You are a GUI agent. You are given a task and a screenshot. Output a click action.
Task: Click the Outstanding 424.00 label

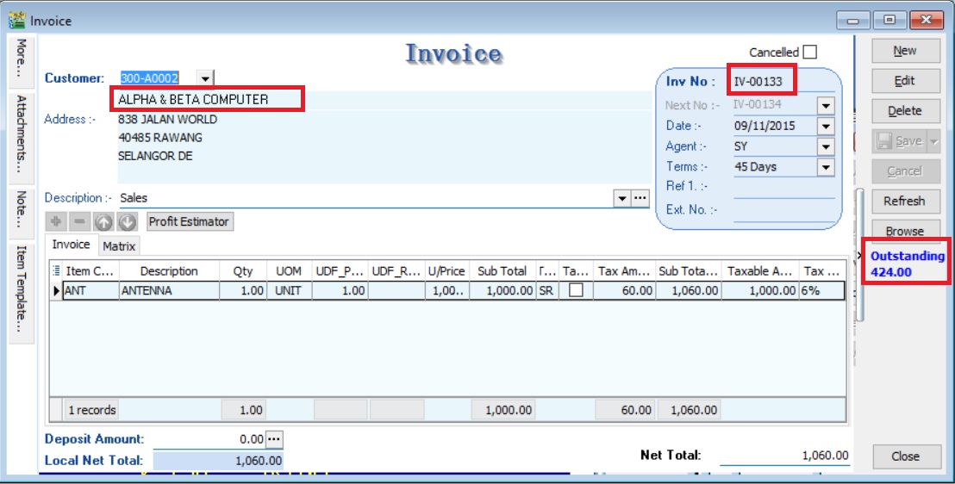pyautogui.click(x=907, y=264)
